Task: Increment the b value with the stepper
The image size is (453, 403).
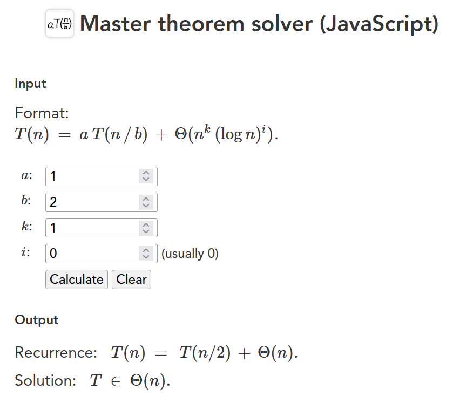Action: (x=147, y=199)
